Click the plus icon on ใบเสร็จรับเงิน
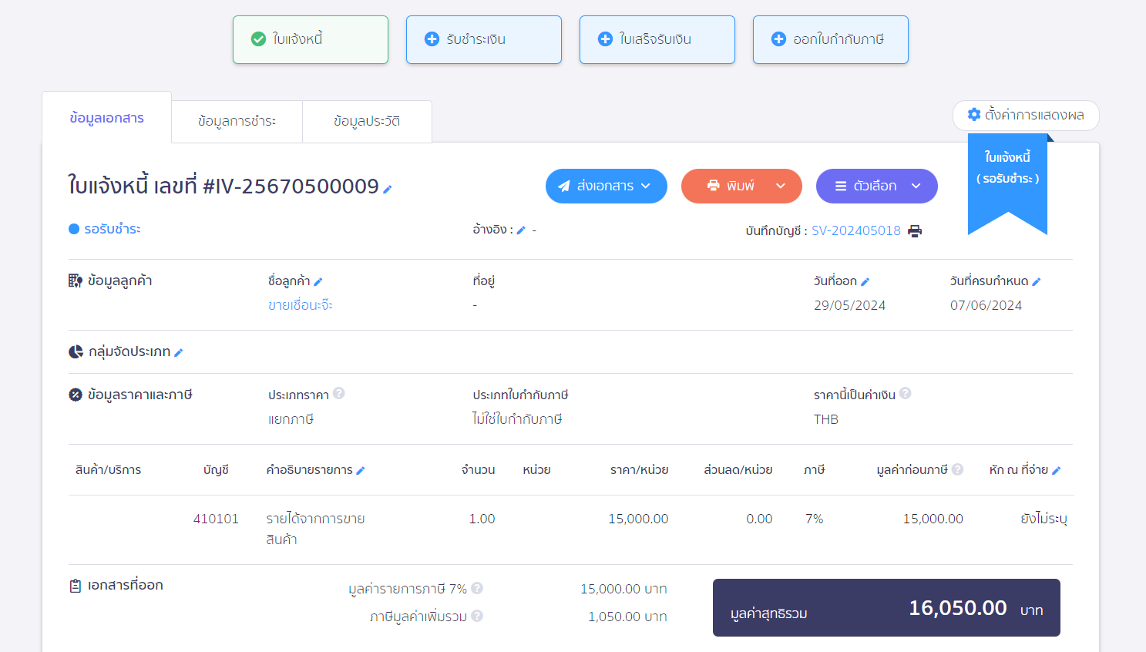This screenshot has height=652, width=1146. click(x=605, y=39)
